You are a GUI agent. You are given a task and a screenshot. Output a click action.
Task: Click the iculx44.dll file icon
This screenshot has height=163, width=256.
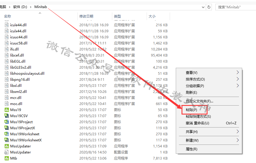click(x=7, y=31)
